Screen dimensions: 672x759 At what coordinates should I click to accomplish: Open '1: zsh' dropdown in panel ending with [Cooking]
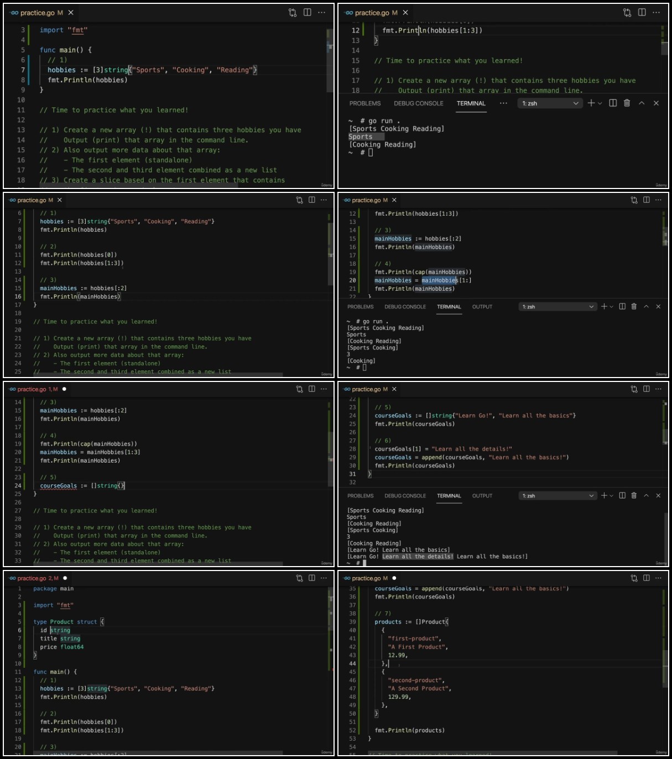pos(558,307)
